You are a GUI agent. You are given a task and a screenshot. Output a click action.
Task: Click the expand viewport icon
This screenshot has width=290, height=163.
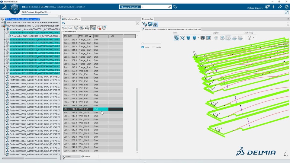pos(286,12)
